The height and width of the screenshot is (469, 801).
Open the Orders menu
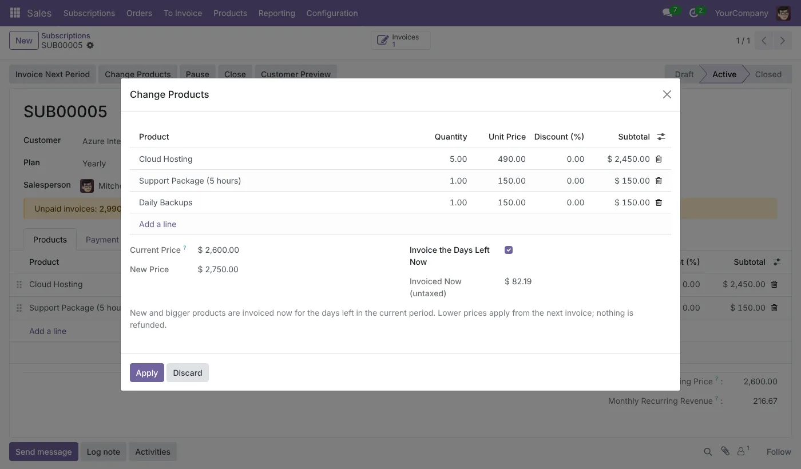[139, 13]
